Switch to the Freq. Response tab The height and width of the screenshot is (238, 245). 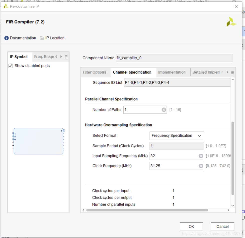pyautogui.click(x=44, y=57)
